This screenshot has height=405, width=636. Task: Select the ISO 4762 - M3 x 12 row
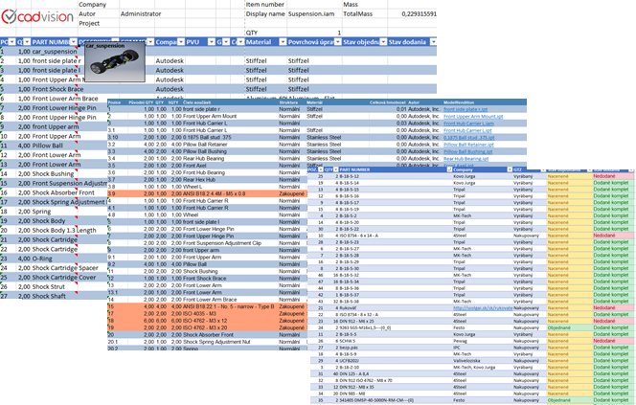click(207, 321)
